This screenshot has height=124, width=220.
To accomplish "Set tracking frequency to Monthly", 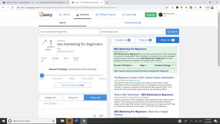I will tap(103, 79).
